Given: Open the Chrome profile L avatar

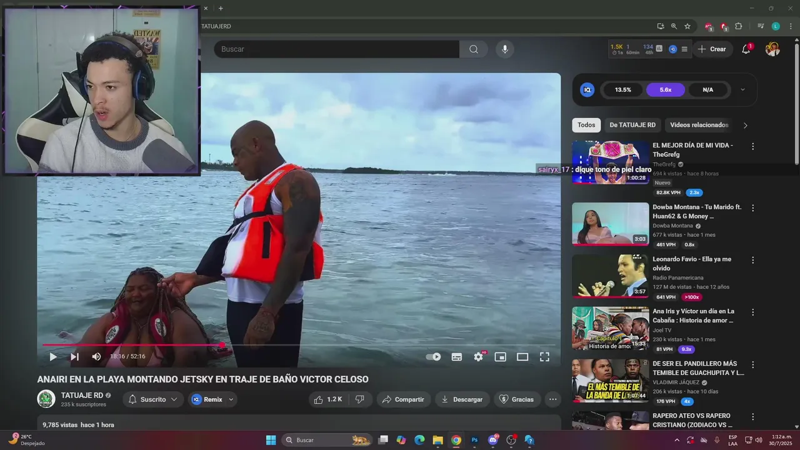Looking at the screenshot, I should point(776,26).
